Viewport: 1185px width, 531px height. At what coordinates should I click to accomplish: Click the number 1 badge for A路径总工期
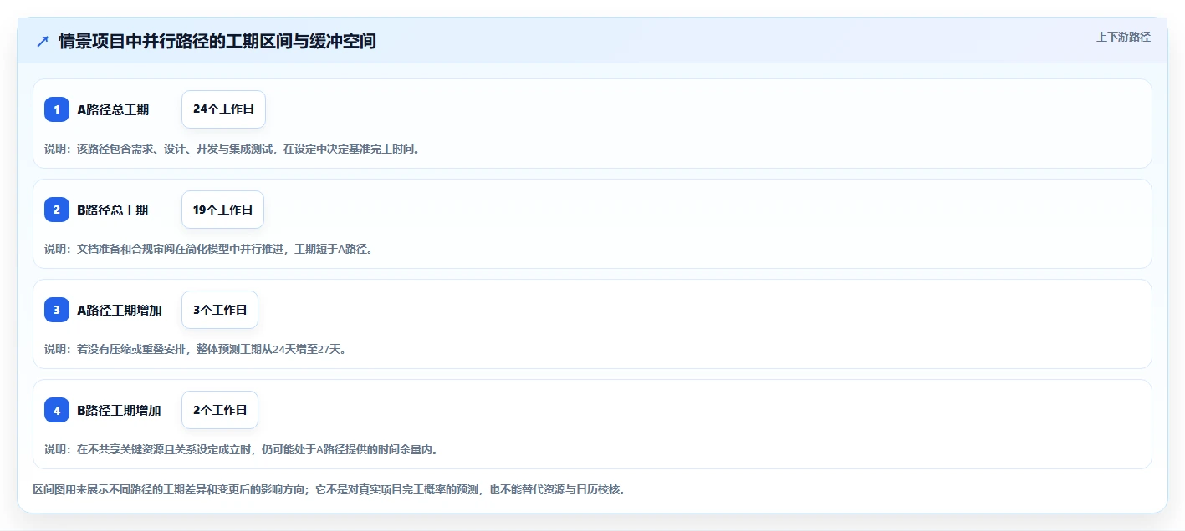pos(57,109)
